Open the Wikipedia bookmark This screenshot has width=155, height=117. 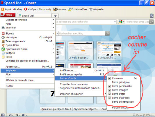[96, 9]
